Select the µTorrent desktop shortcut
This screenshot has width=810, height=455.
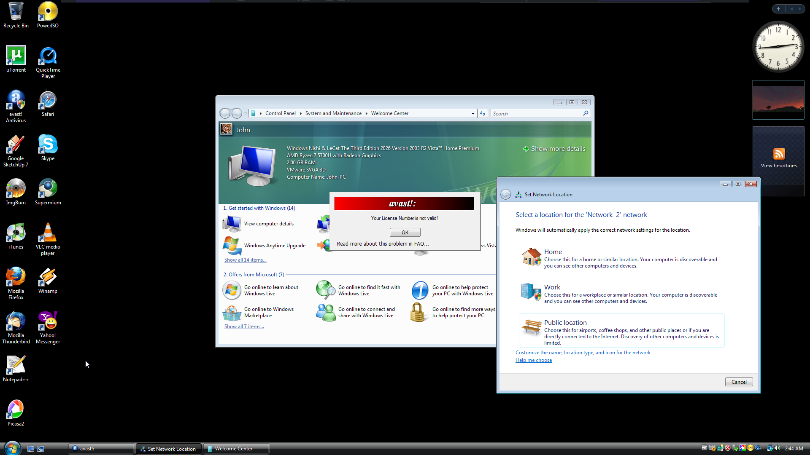16,59
